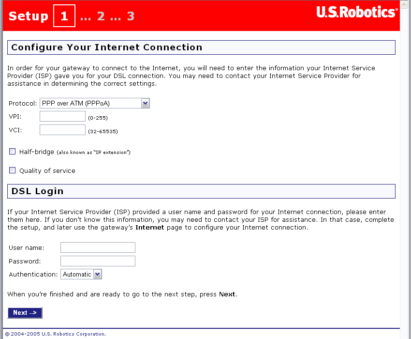Viewport: 411px width, 339px height.
Task: Click the VPI input field
Action: click(x=63, y=116)
